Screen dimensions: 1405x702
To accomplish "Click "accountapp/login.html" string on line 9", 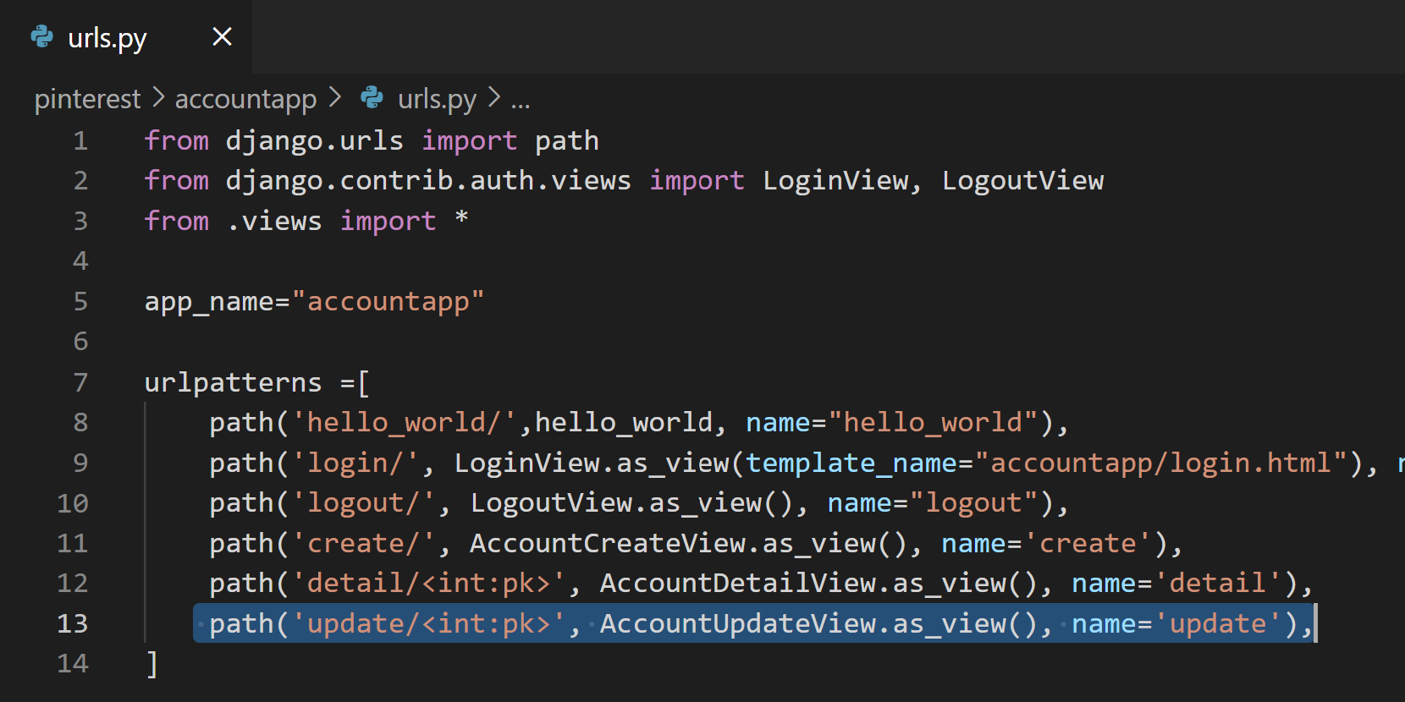I will pyautogui.click(x=1161, y=463).
